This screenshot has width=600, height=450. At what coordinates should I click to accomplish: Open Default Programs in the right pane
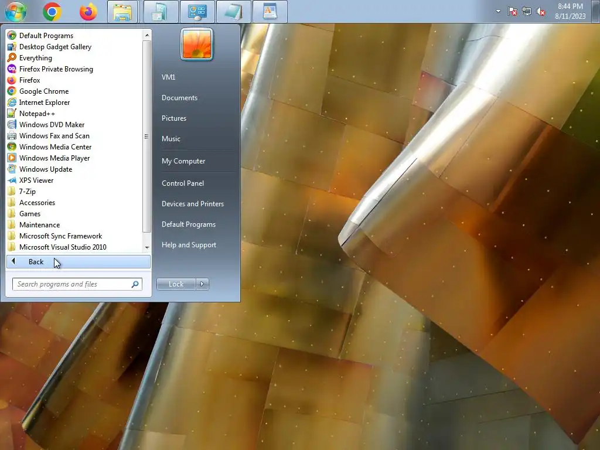189,224
